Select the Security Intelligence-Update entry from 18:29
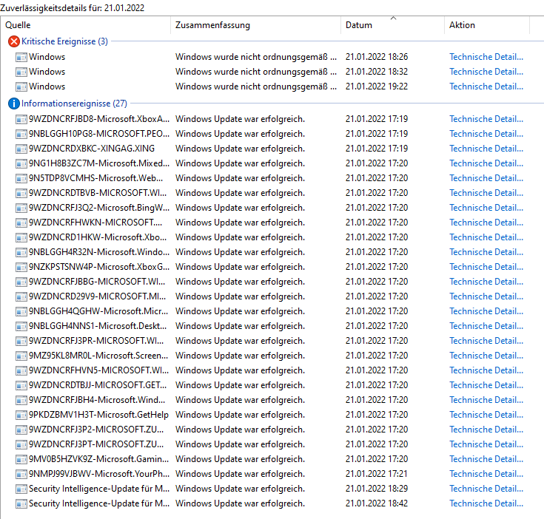This screenshot has width=544, height=519. 99,489
